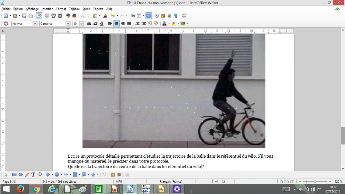Viewport: 345px width, 194px height.
Task: Open the Format menu
Action: coord(61,9)
